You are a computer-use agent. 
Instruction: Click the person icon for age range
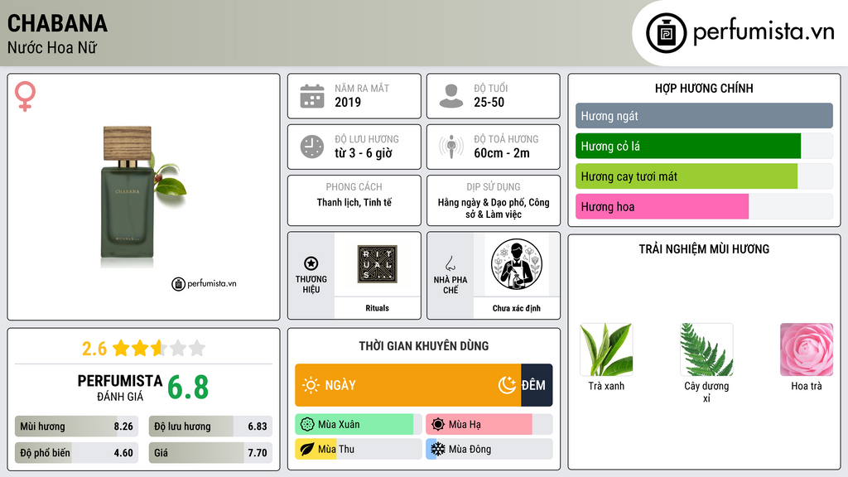(x=451, y=96)
